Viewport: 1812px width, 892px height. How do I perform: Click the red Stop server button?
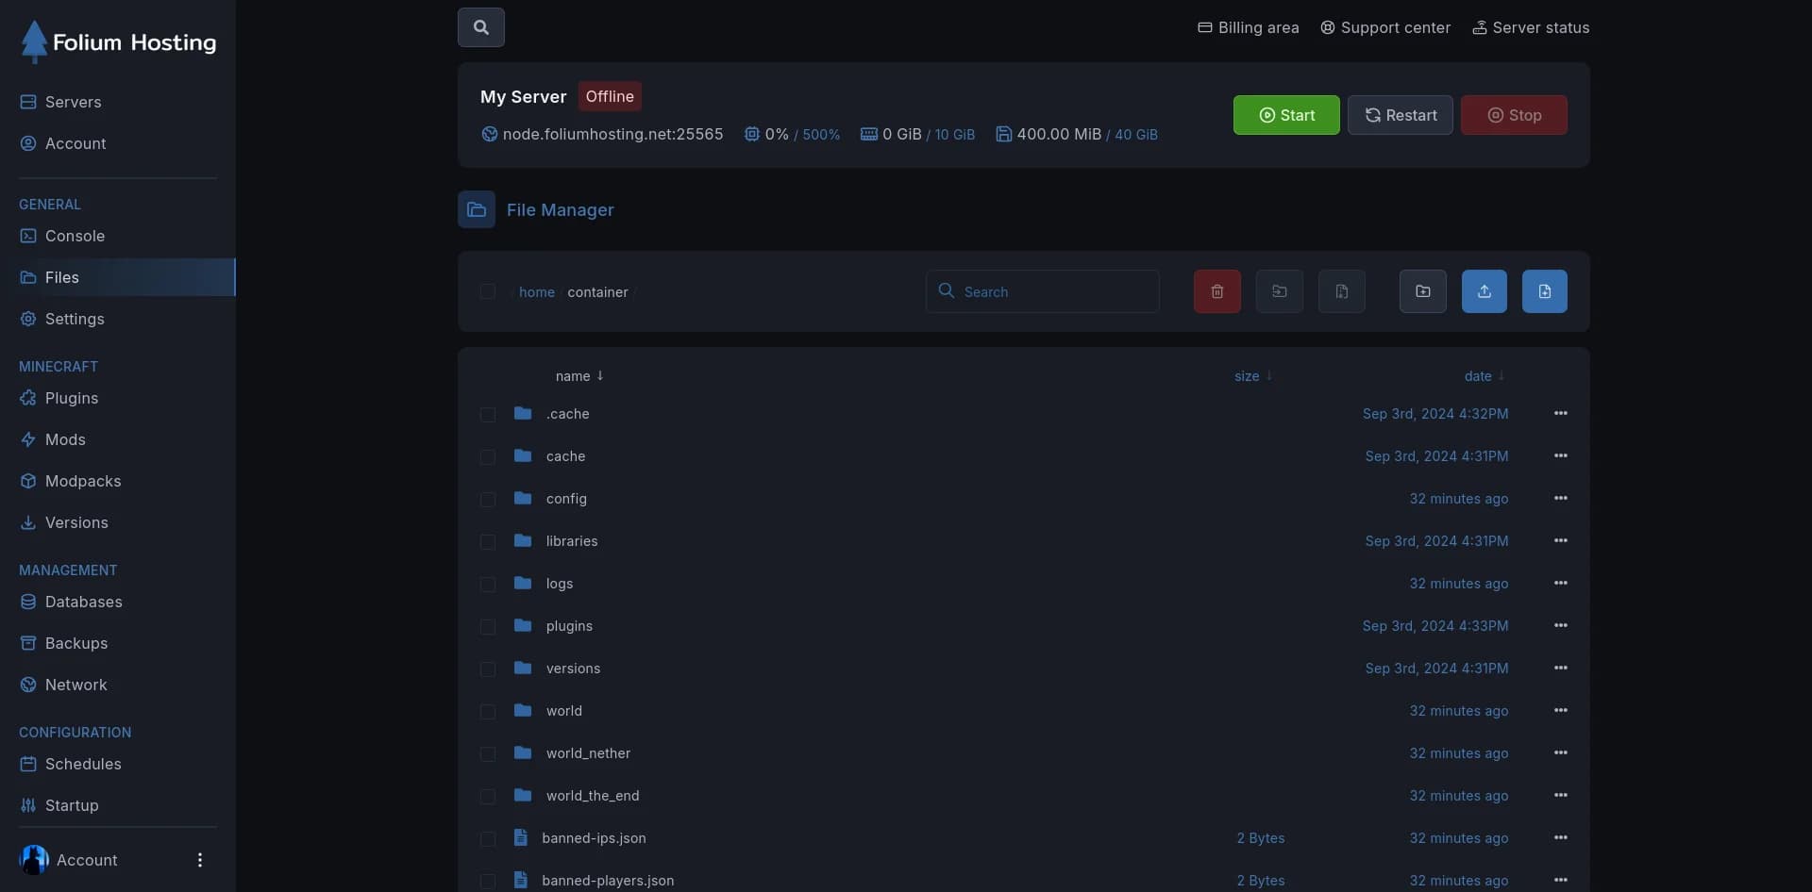click(x=1514, y=115)
